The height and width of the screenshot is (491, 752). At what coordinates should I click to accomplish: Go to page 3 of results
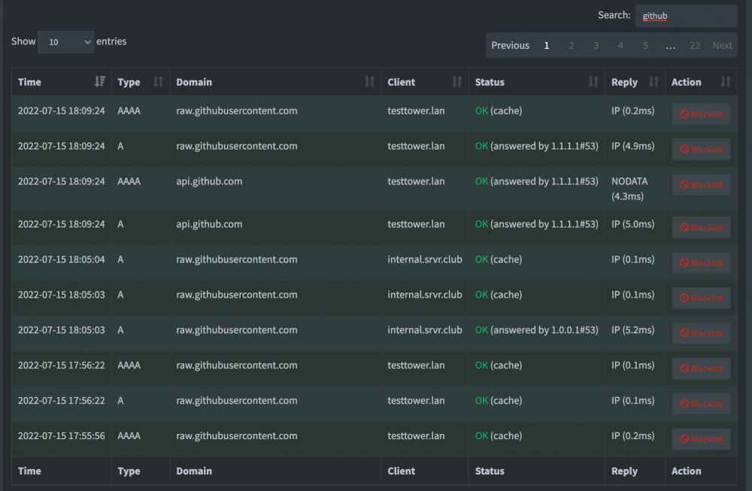pyautogui.click(x=596, y=45)
